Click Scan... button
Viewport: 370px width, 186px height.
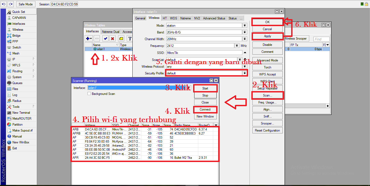267,95
